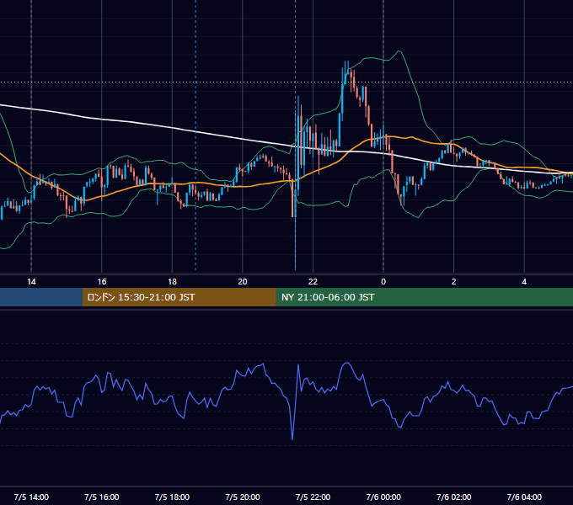573x505 pixels.
Task: Click the 7/5 18:00 date label
Action: pos(172,497)
